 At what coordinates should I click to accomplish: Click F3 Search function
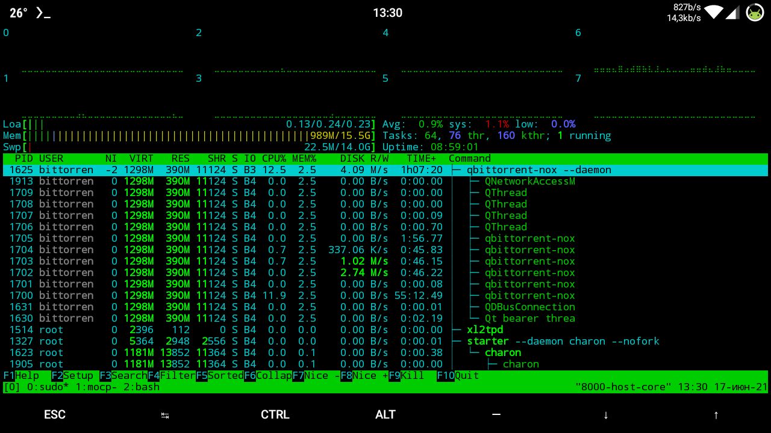(123, 375)
